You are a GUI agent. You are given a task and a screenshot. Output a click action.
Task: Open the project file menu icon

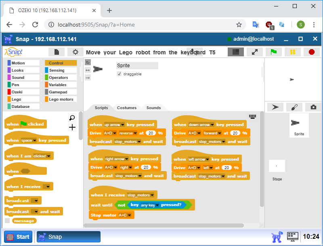point(57,52)
